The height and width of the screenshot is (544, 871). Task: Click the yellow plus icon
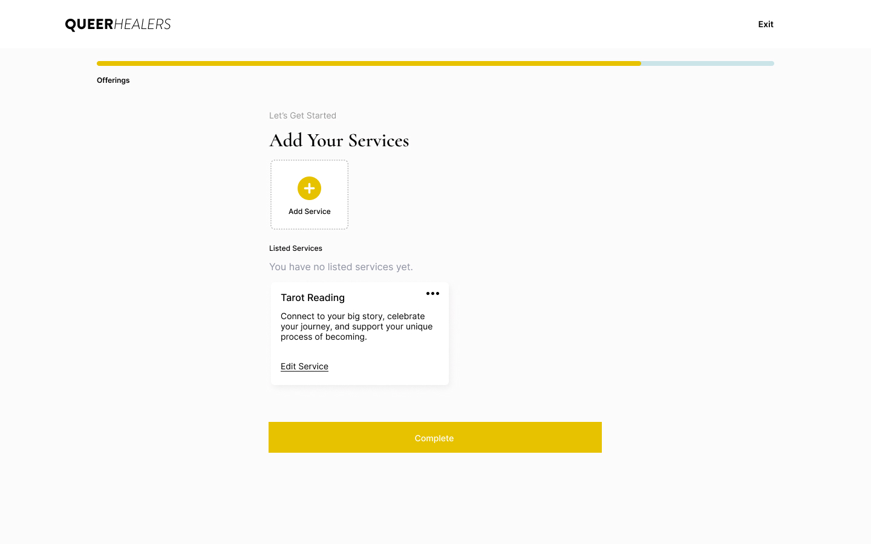pyautogui.click(x=309, y=189)
